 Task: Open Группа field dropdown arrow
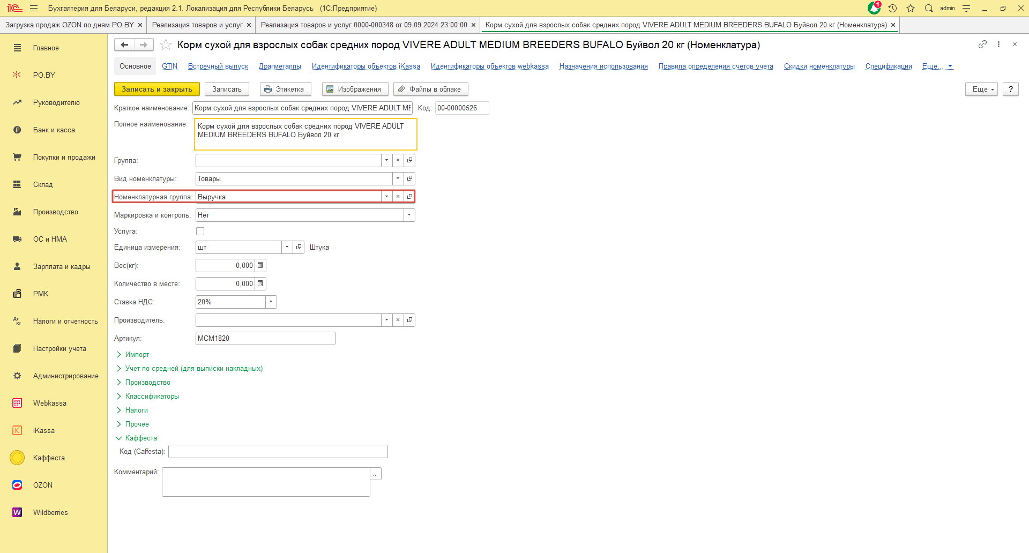point(386,160)
